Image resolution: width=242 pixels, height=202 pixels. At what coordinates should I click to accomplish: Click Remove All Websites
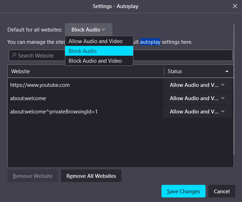pos(91,176)
